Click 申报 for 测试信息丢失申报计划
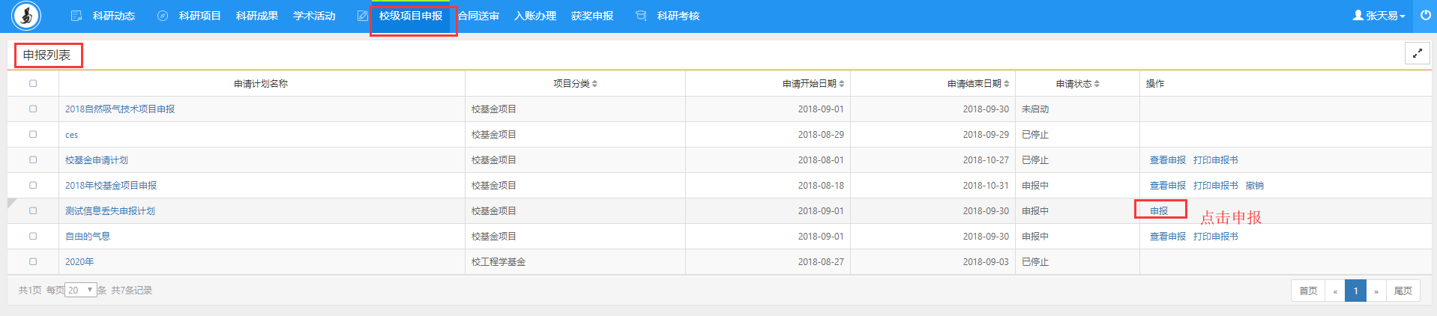Screen dimensions: 1437x316 point(1159,211)
